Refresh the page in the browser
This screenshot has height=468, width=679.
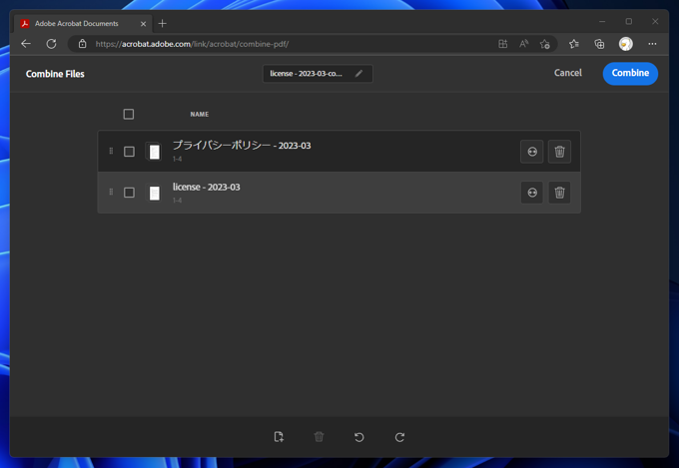pos(52,44)
